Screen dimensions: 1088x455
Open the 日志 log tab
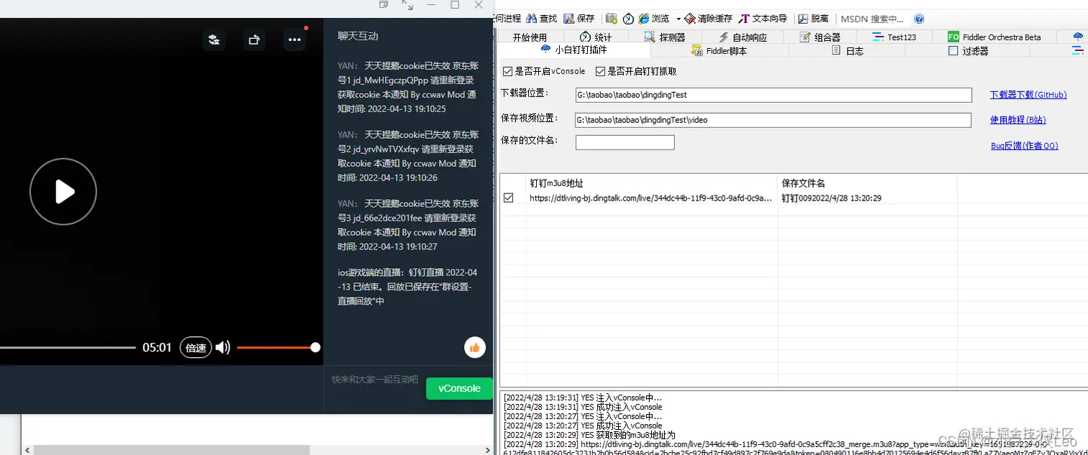pyautogui.click(x=848, y=51)
